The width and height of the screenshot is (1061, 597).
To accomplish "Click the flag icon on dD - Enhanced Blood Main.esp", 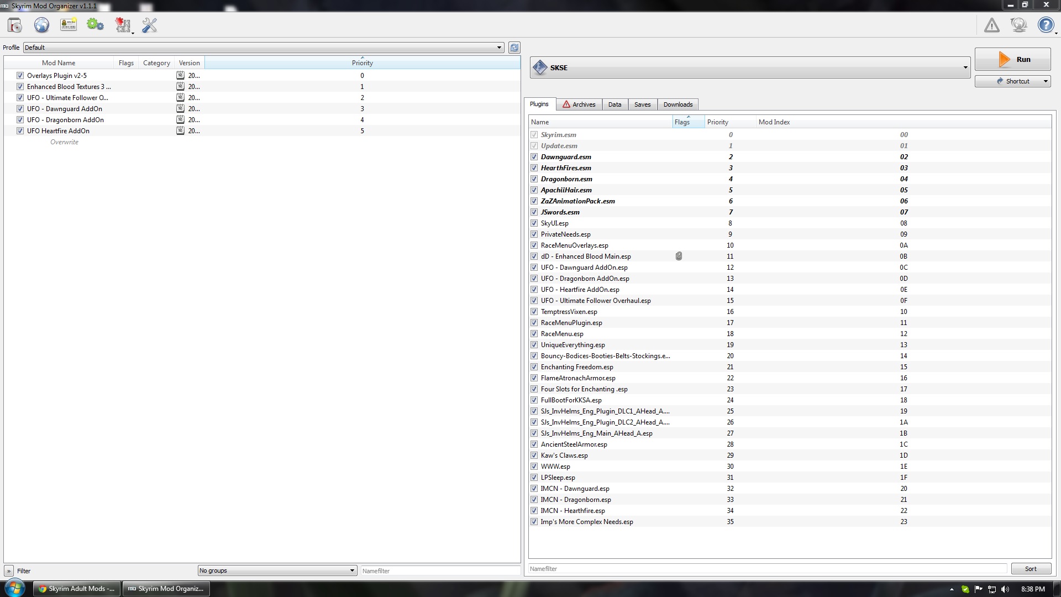I will (x=679, y=256).
